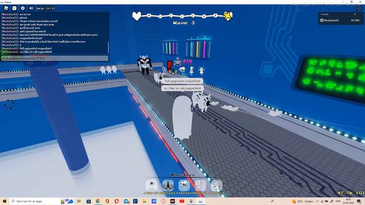Image resolution: width=365 pixels, height=205 pixels.
Task: Click the large horned boss enemy
Action: tap(144, 65)
